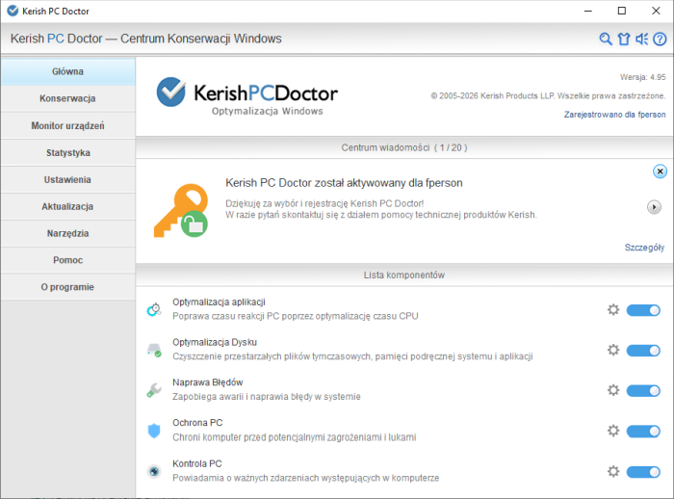Open O programie in sidebar

(68, 287)
